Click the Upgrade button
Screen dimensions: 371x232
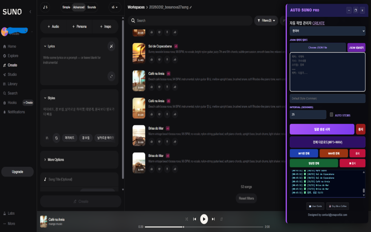[x=17, y=172]
